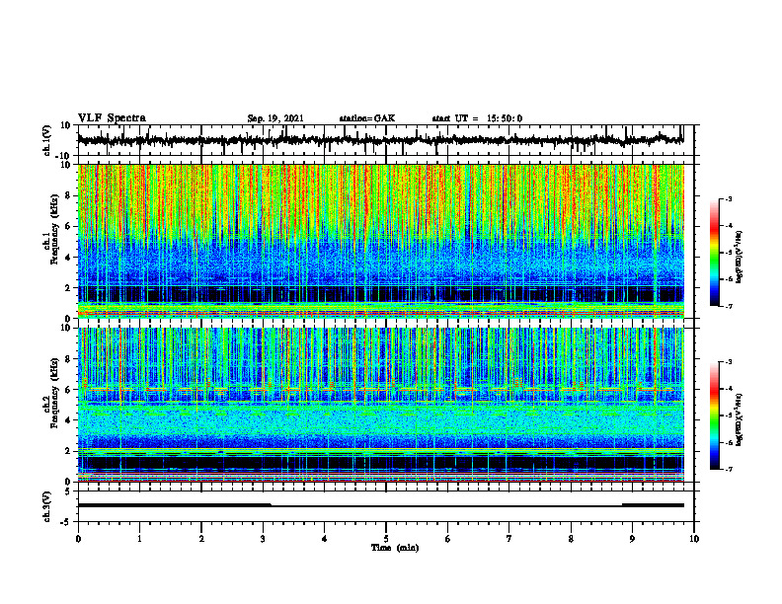Click the ch.1 voltage waveform trace panel
This screenshot has width=782, height=604.
pos(386,140)
